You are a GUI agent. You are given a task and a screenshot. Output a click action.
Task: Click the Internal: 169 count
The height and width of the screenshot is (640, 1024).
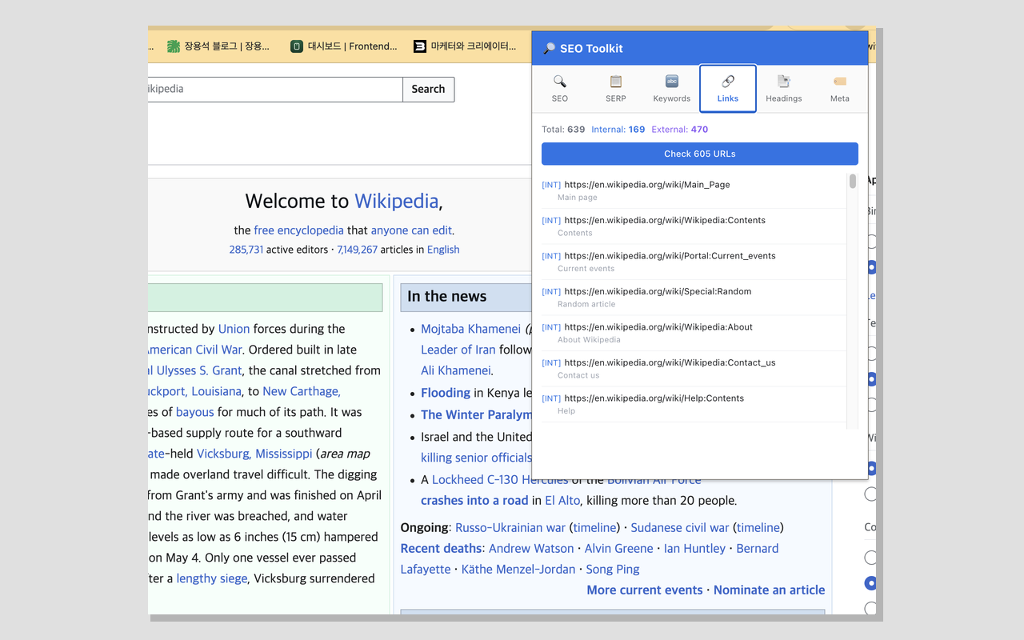point(618,130)
